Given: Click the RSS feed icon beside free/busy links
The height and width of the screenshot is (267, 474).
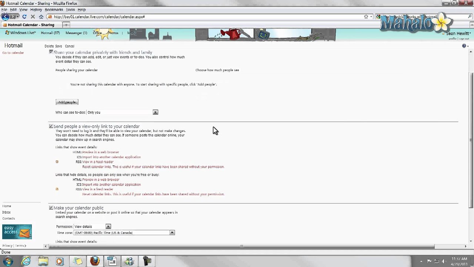Looking at the screenshot, I should (x=57, y=189).
